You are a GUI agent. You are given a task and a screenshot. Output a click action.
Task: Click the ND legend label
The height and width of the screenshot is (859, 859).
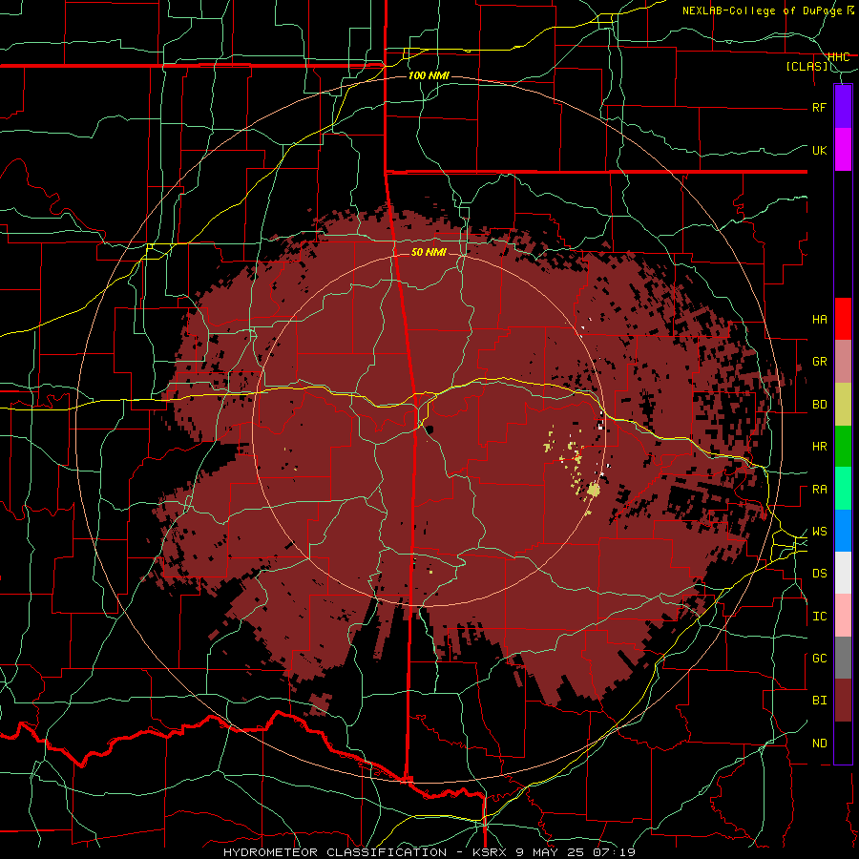coord(819,744)
